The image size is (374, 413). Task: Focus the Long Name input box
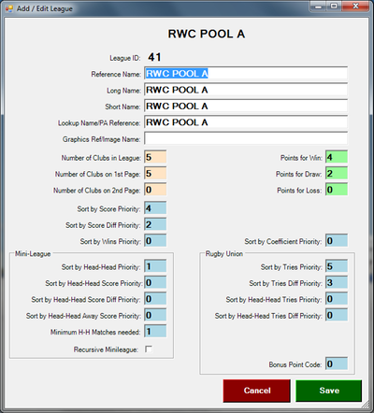click(246, 90)
